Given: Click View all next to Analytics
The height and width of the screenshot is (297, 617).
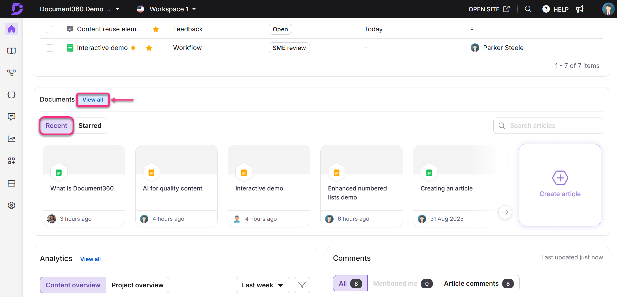Looking at the screenshot, I should click(90, 259).
